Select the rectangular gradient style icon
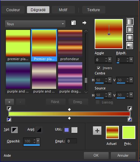Viewport: 140px width, 162px height. point(130,30)
